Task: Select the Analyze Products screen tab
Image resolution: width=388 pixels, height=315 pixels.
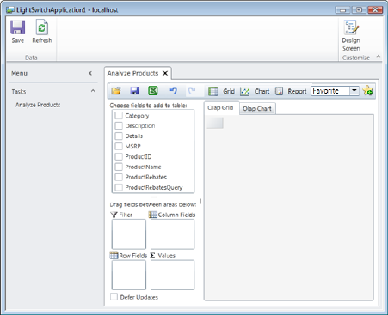Action: click(x=132, y=73)
